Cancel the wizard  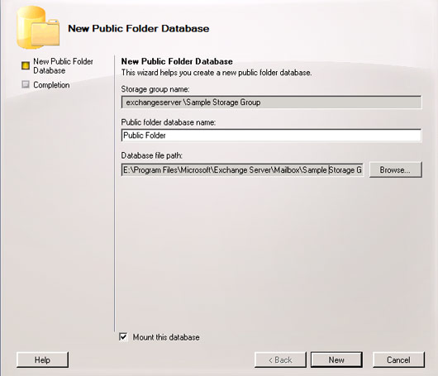(398, 359)
